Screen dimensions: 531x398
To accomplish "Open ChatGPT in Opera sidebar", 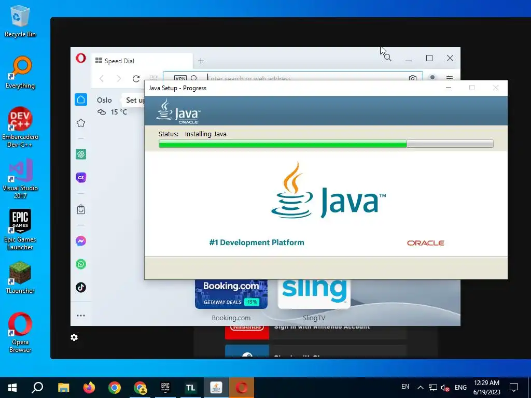I will click(x=81, y=154).
